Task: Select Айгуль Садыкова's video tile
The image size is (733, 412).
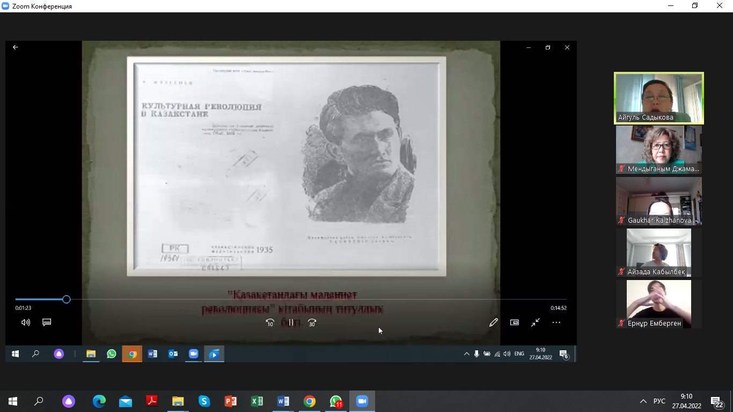Action: pos(659,98)
